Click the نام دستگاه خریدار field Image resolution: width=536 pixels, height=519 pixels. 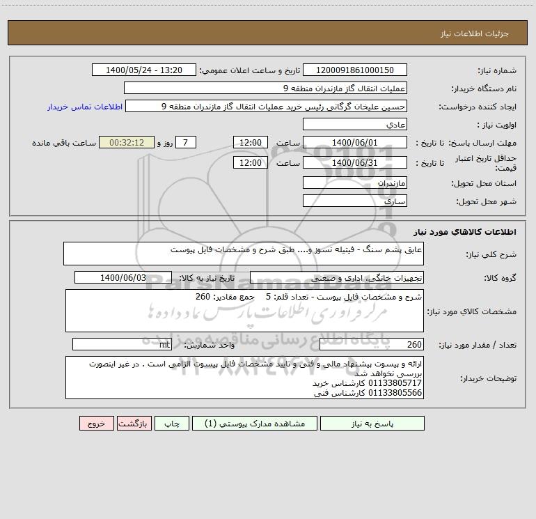point(265,88)
